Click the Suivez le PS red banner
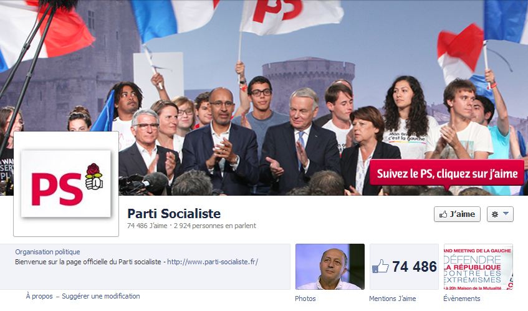The image size is (528, 311). (x=447, y=174)
